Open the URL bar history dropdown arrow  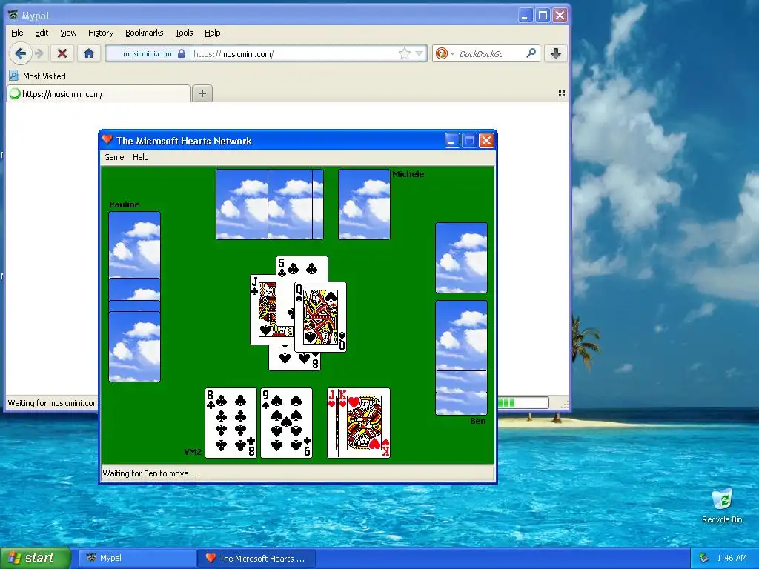click(x=420, y=53)
